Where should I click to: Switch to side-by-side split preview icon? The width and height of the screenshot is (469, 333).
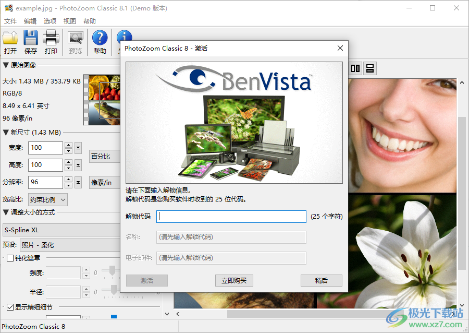click(x=355, y=68)
